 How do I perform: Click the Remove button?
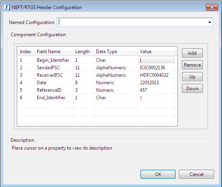192,65
